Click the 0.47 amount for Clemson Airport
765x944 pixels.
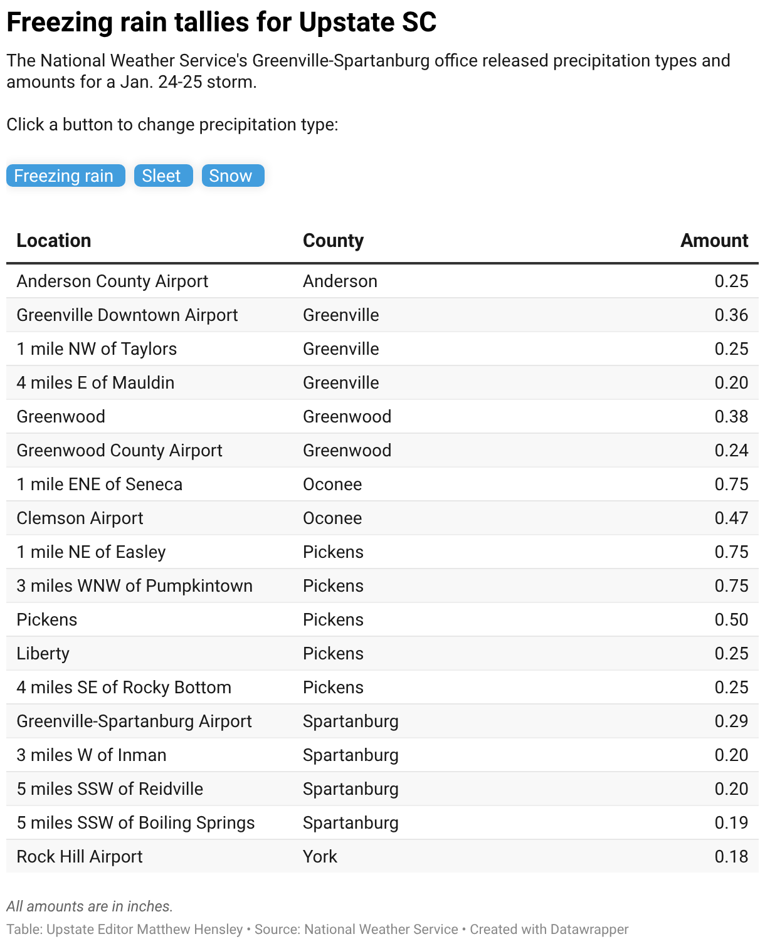731,518
